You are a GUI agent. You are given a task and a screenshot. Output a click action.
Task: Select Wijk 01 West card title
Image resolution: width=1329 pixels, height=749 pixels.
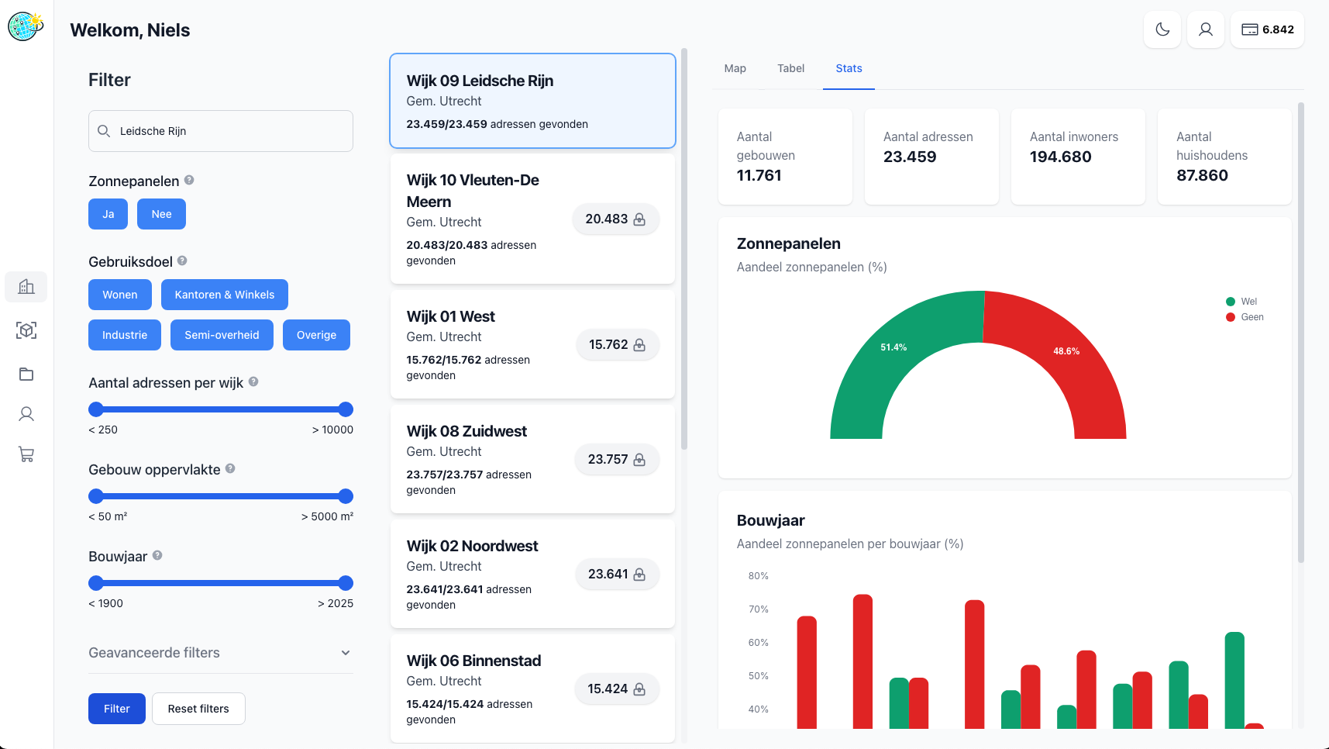(450, 316)
